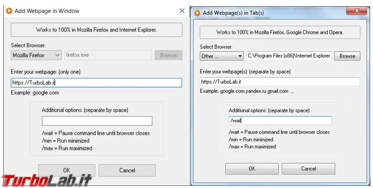
Task: Click Browse in the Add Webpage(s) in Tab(s) dialog
Action: point(347,56)
